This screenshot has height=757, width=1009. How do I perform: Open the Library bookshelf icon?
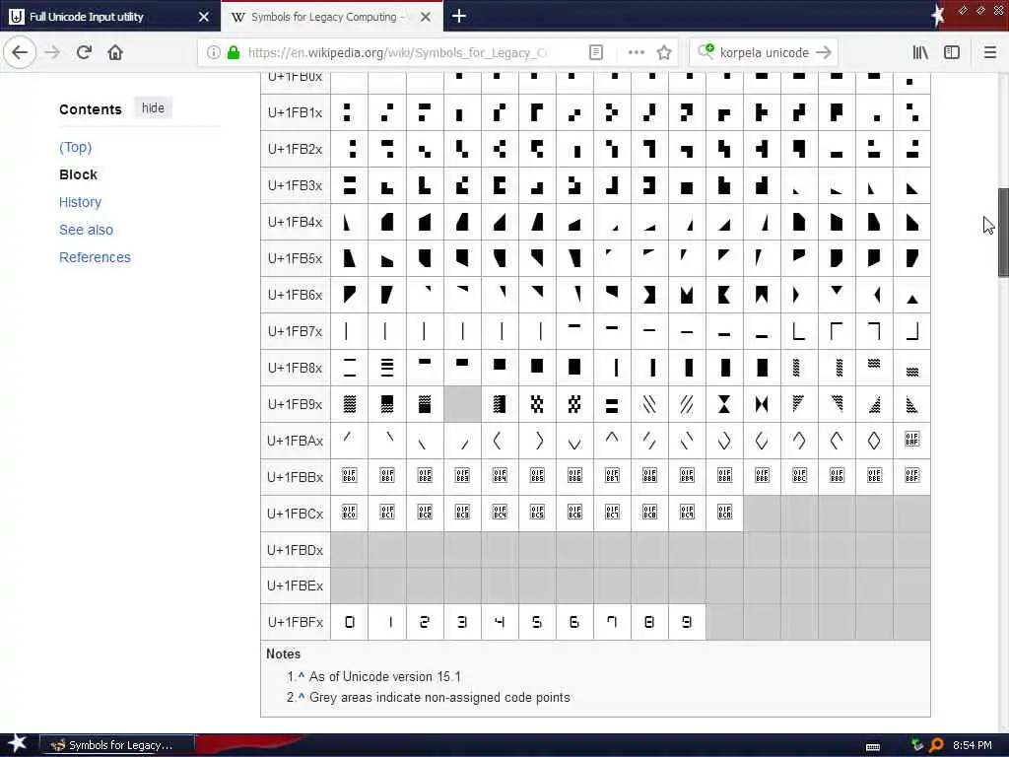tap(920, 52)
